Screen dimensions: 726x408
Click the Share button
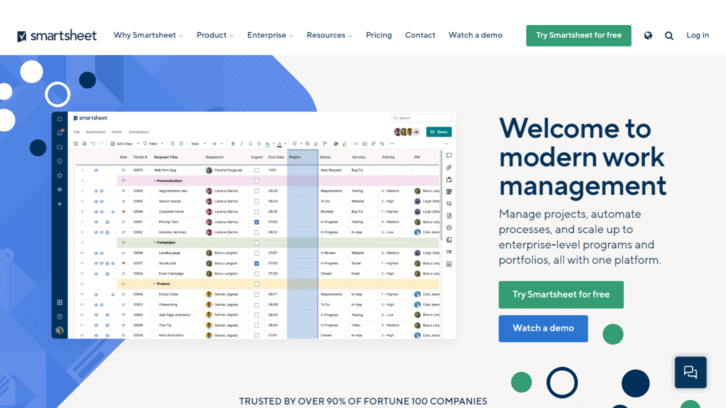click(x=439, y=132)
